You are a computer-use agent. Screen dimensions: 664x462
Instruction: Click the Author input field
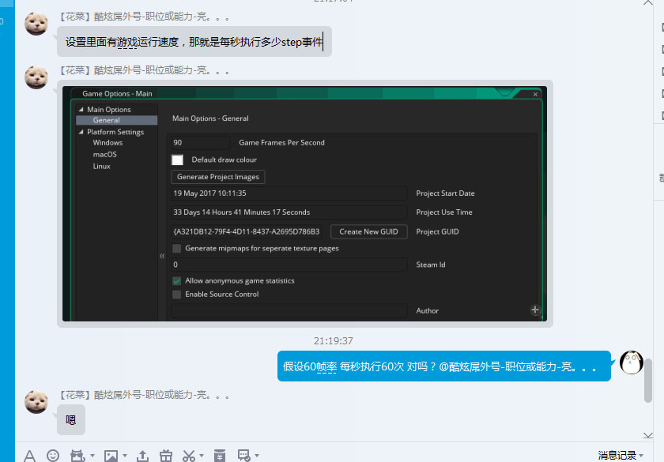[289, 310]
